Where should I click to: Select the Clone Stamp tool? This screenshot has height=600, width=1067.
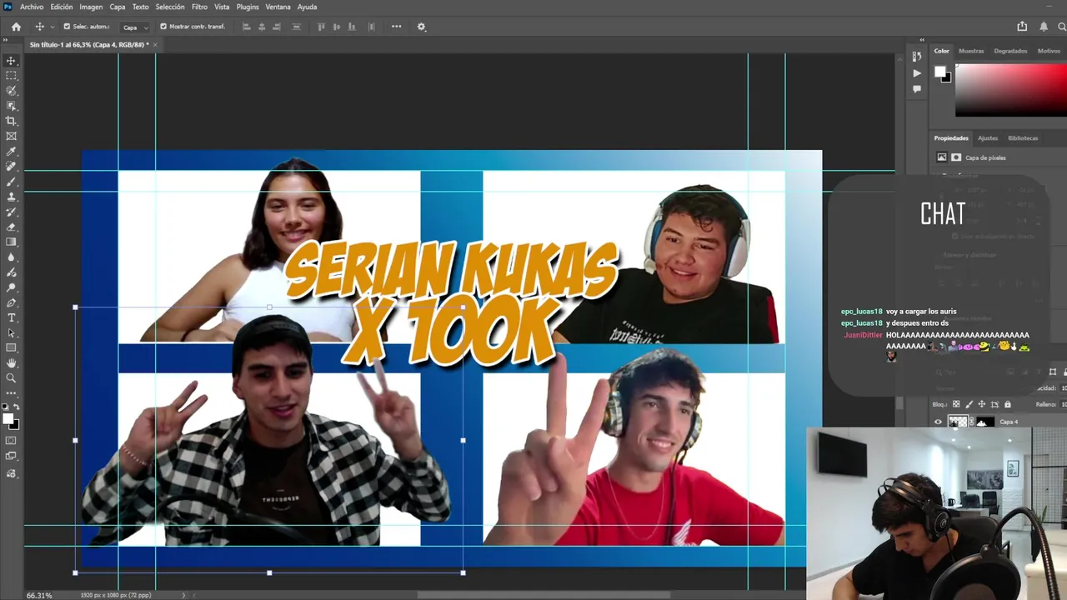11,197
